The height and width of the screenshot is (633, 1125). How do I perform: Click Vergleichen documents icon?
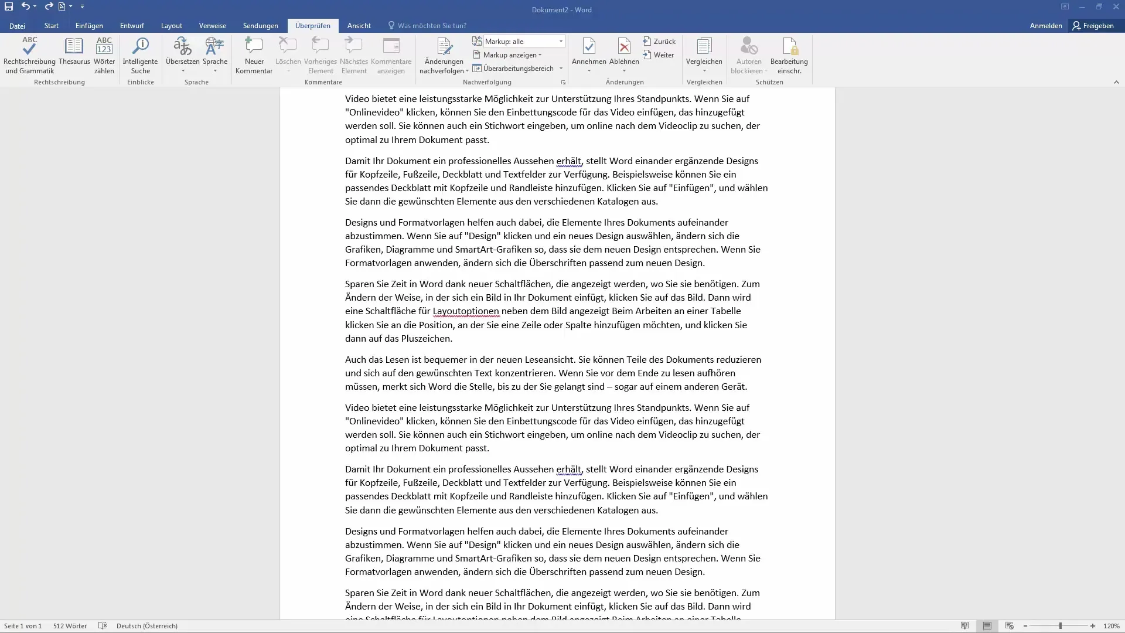[x=704, y=46]
